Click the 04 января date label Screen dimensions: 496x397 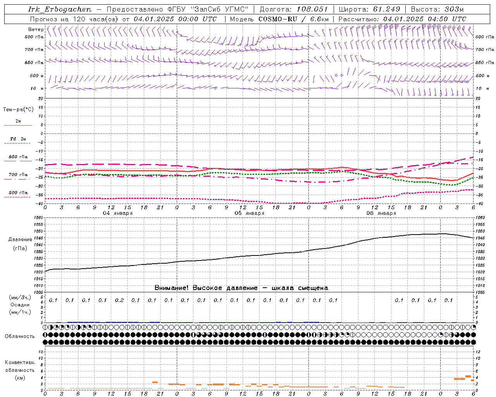(118, 213)
